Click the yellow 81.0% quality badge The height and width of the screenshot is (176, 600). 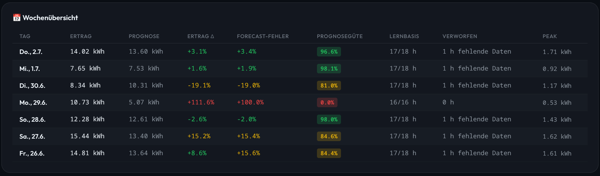(329, 86)
